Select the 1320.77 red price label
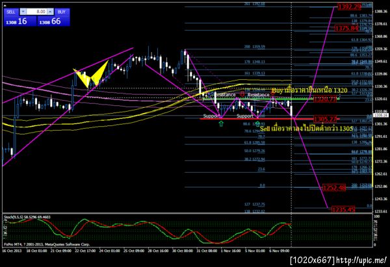 click(325, 99)
